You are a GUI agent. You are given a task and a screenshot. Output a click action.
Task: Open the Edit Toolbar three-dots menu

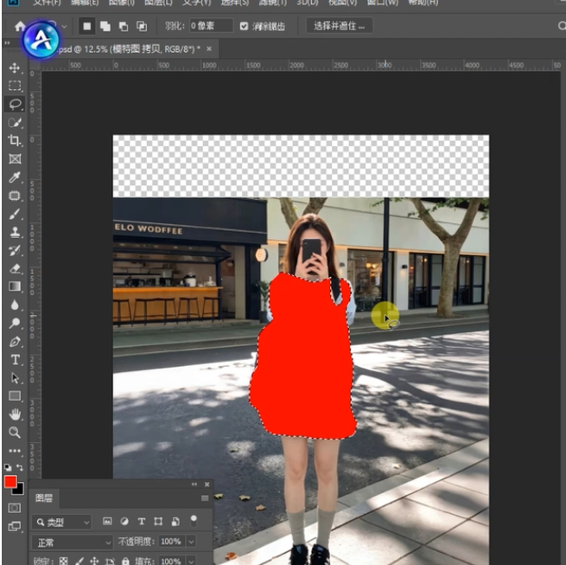[x=15, y=451]
